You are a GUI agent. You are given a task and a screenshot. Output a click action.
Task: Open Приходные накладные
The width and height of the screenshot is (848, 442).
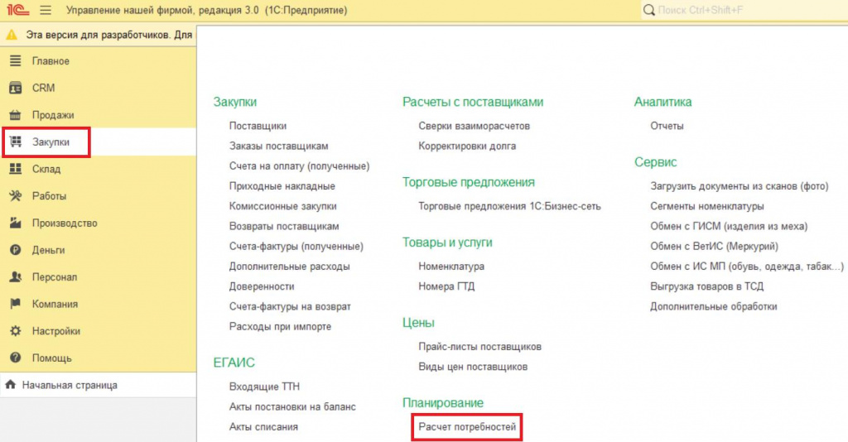[x=282, y=186]
